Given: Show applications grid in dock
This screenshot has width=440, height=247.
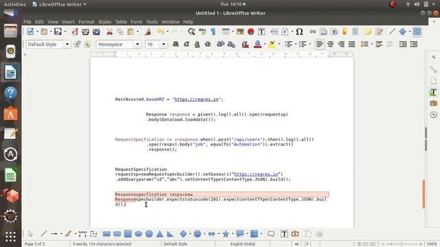Looking at the screenshot, I should tap(11, 237).
